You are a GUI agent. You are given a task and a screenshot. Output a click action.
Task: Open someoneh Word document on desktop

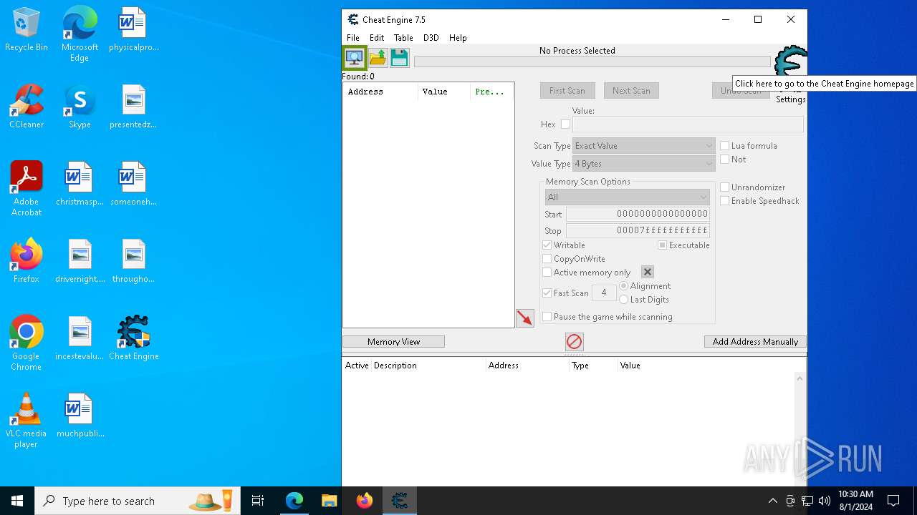pos(134,184)
